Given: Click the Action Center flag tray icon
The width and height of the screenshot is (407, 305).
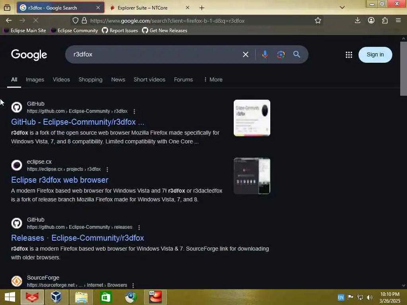Looking at the screenshot, I should tap(350, 297).
